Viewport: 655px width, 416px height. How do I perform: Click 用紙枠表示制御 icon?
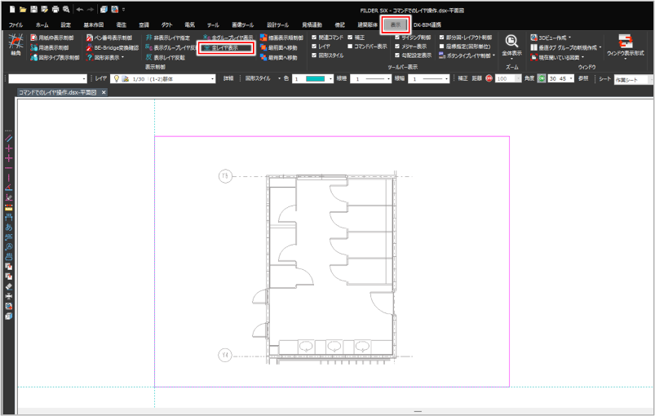pyautogui.click(x=51, y=38)
